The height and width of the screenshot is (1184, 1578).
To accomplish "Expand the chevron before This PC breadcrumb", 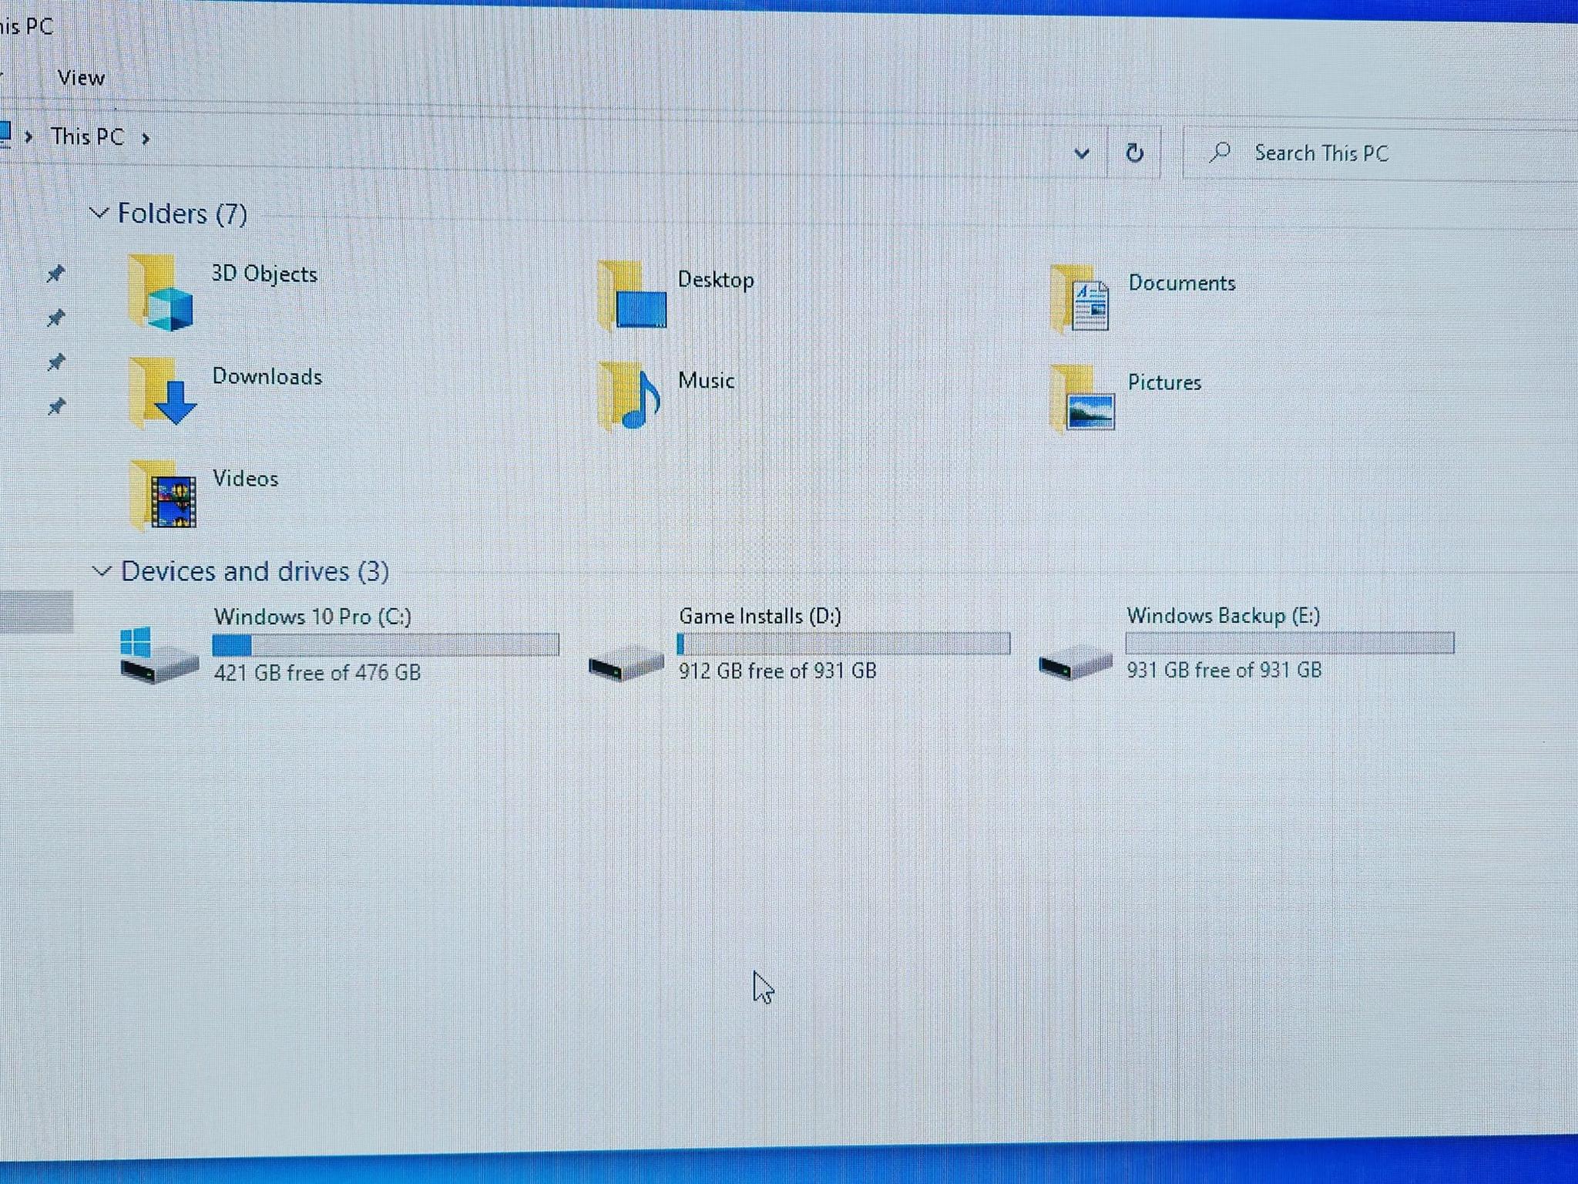I will pos(29,137).
